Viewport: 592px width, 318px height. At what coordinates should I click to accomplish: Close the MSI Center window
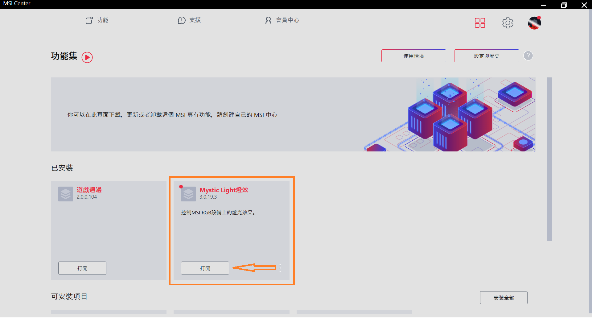pos(584,5)
